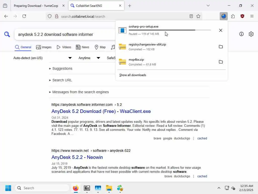Open the tracking protection shield icon
Image resolution: width=258 pixels, height=194 pixels.
tap(50, 16)
